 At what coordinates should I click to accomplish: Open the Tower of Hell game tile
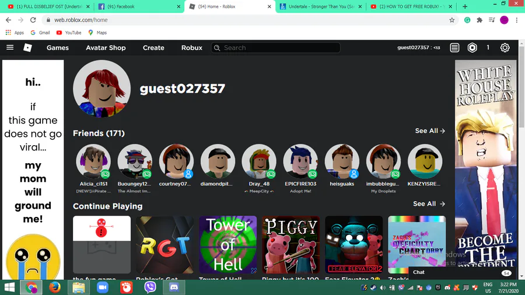[x=228, y=244]
